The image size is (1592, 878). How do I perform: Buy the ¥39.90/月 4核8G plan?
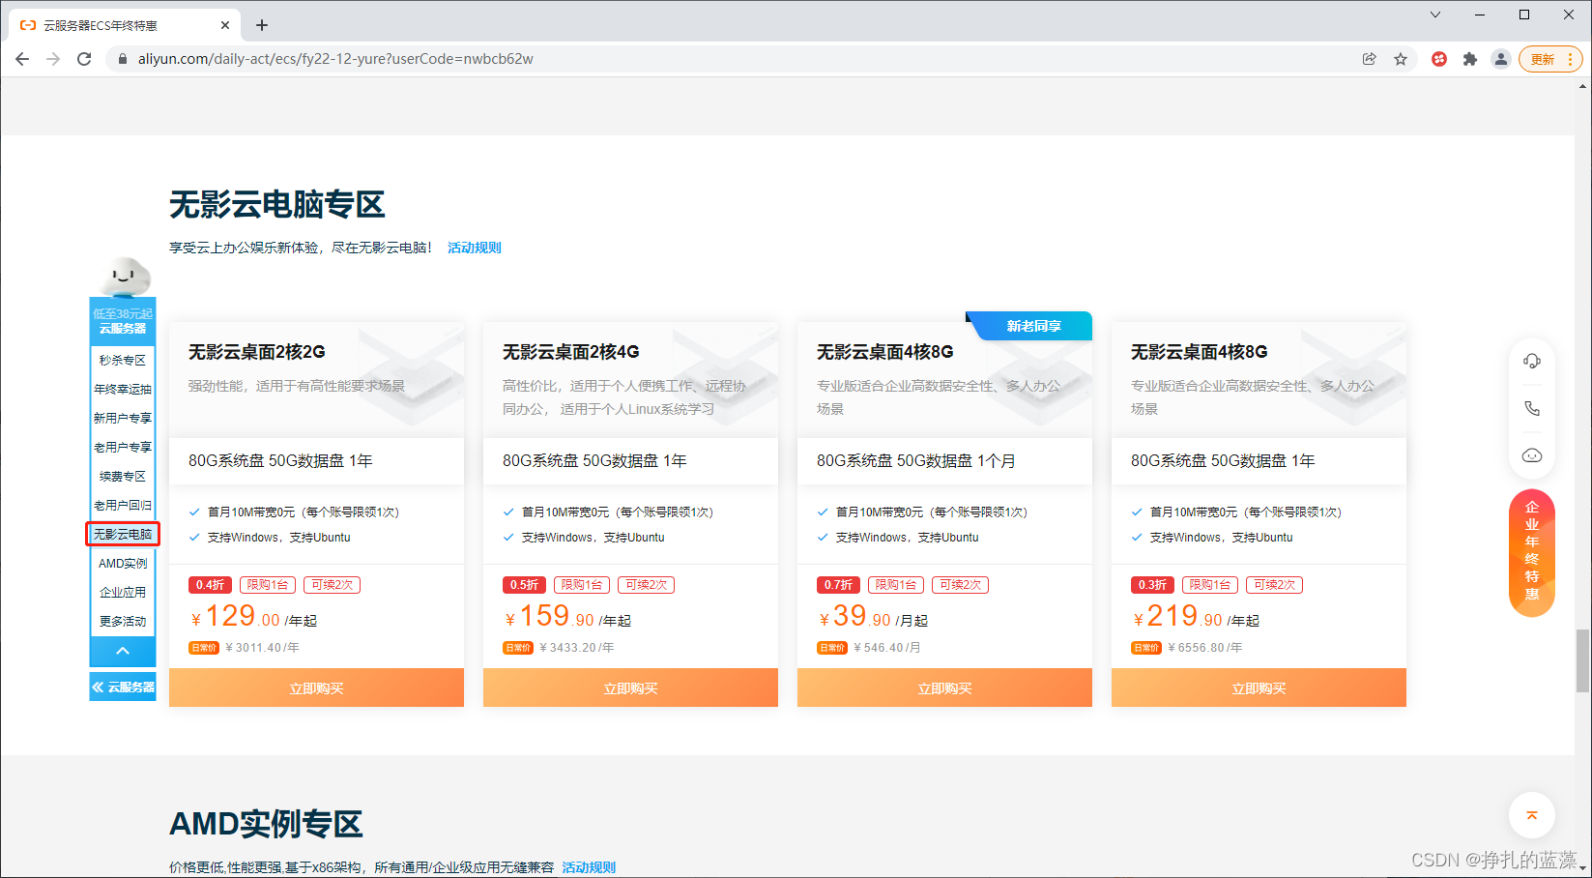coord(944,688)
